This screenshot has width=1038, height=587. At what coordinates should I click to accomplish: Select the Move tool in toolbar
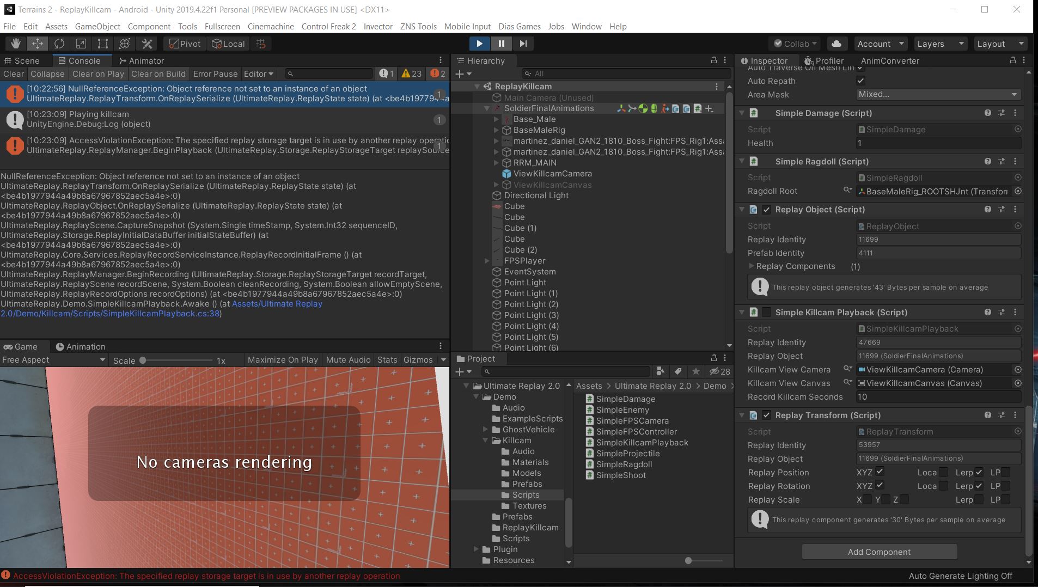tap(38, 44)
